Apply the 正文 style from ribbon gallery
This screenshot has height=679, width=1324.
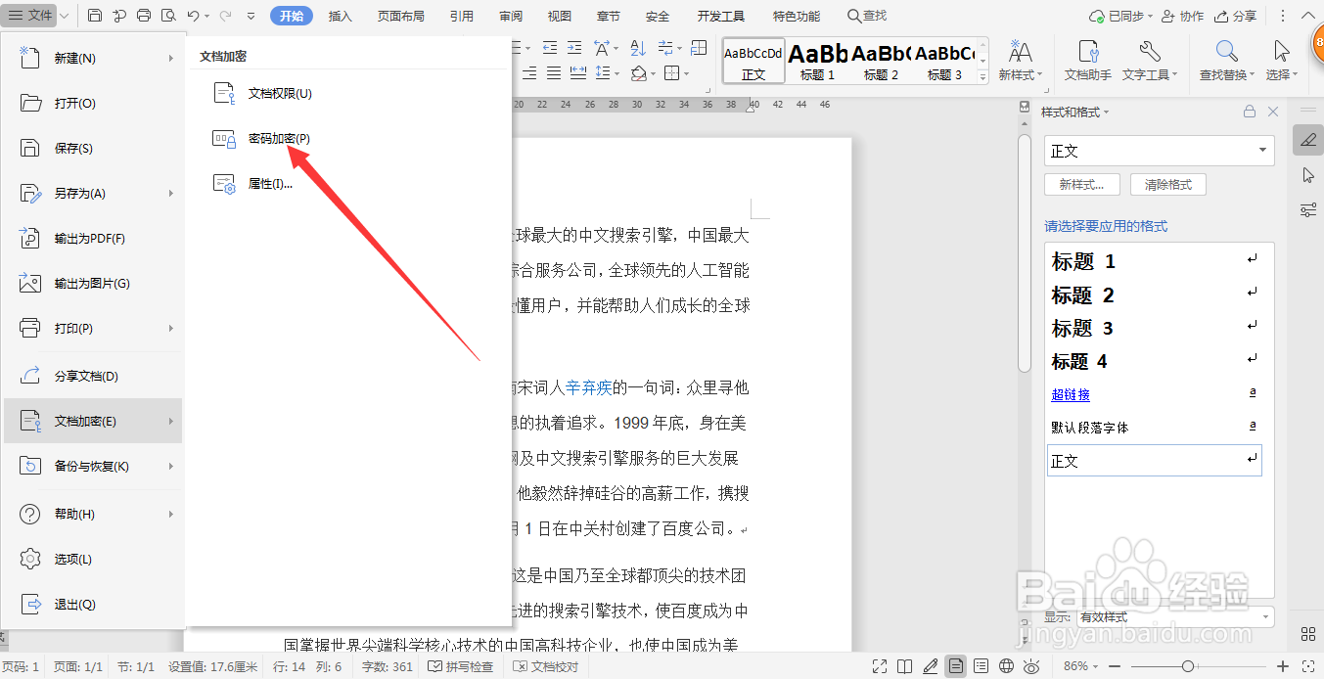pyautogui.click(x=753, y=62)
